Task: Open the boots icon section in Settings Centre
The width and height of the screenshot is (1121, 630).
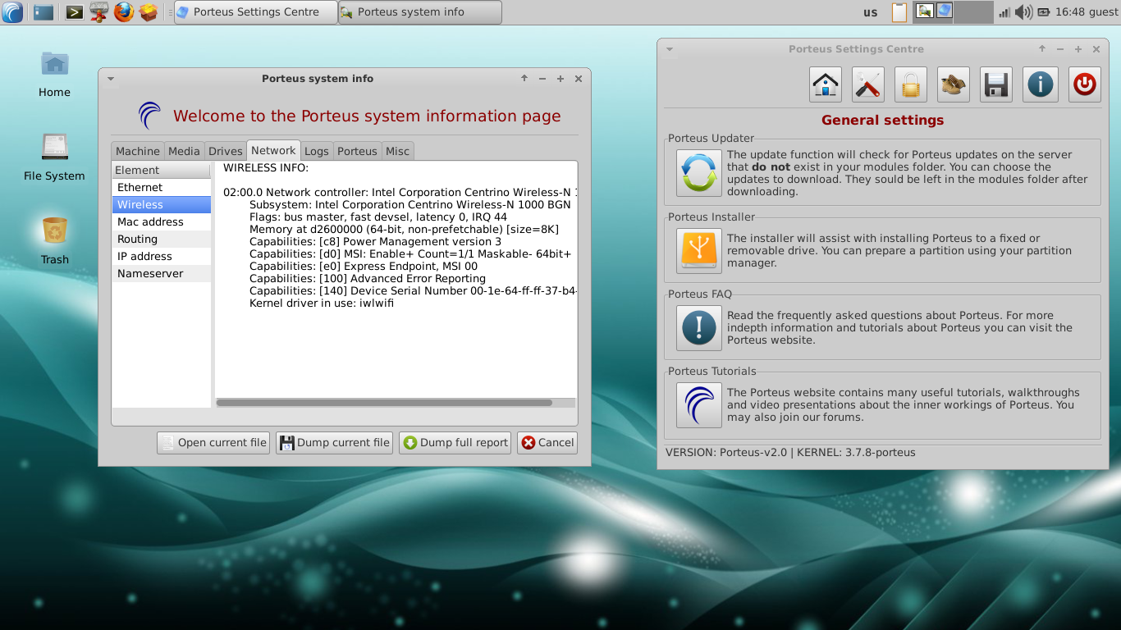Action: pyautogui.click(x=954, y=84)
